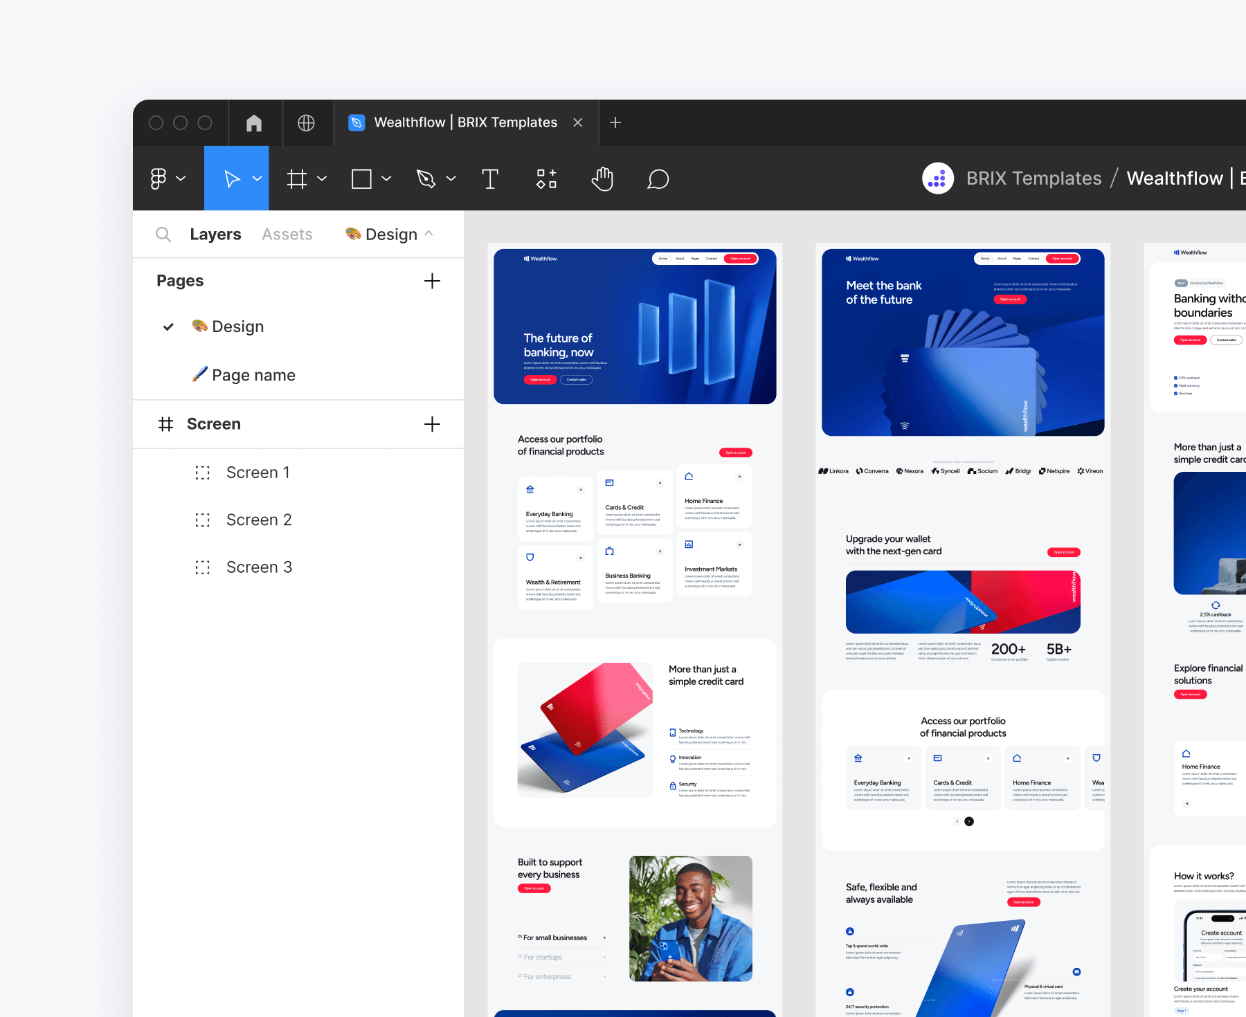
Task: Add a new screen with the plus button
Action: click(432, 424)
